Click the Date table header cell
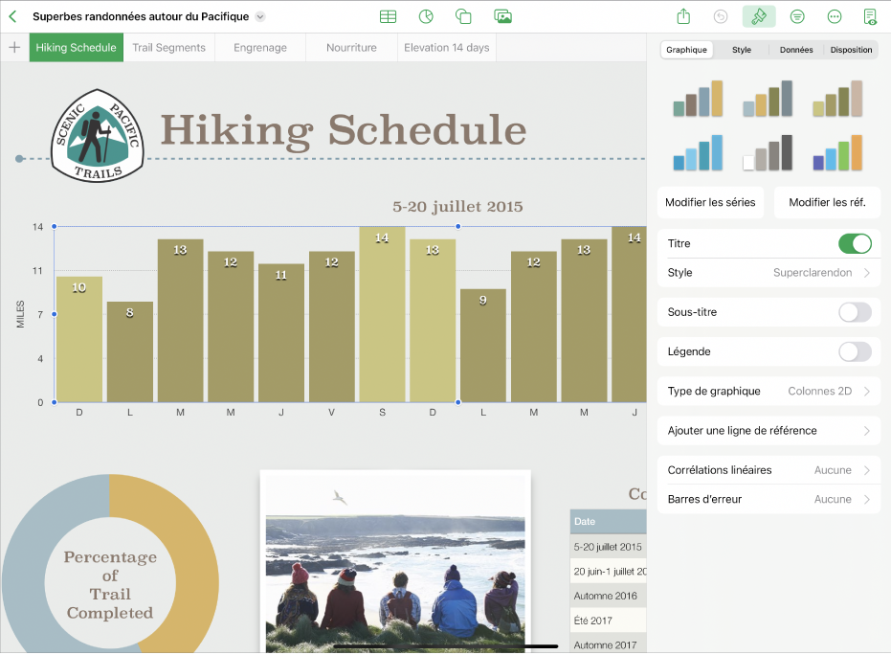891x655 pixels. 608,521
